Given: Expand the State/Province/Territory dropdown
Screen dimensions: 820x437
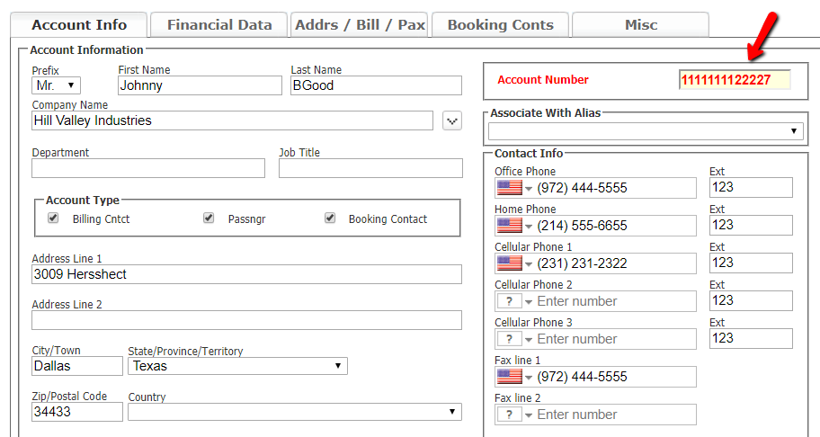Looking at the screenshot, I should (237, 366).
